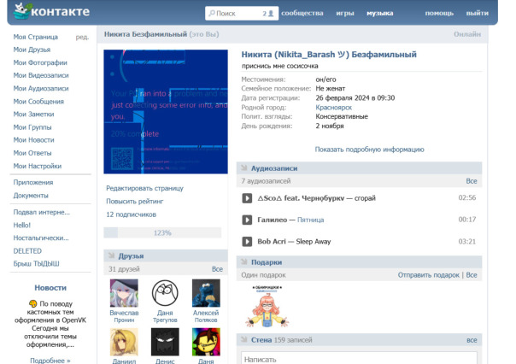Open the Подвал интерне... group link
The image size is (516, 364).
point(42,212)
